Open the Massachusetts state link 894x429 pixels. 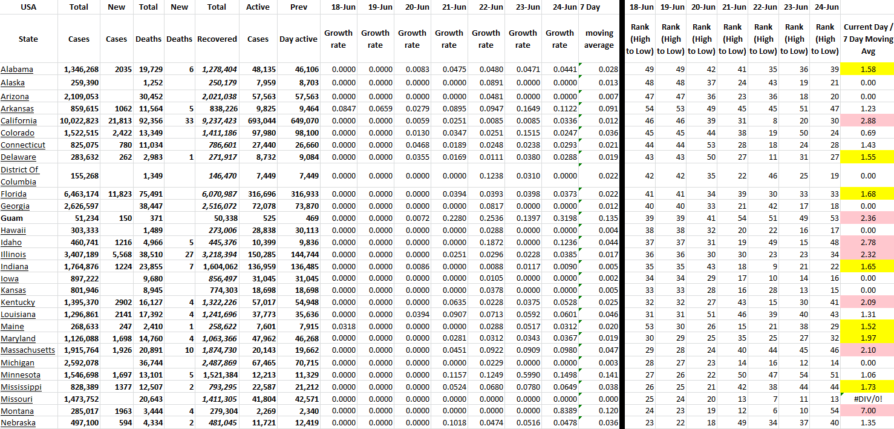pyautogui.click(x=28, y=350)
